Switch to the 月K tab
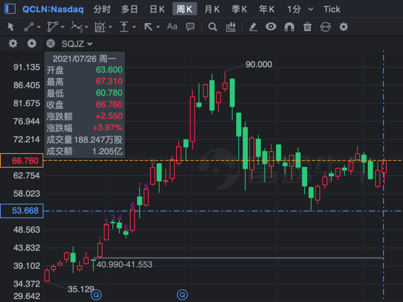 click(212, 9)
